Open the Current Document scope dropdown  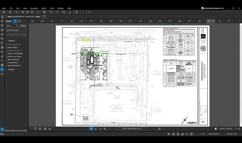click(x=16, y=30)
